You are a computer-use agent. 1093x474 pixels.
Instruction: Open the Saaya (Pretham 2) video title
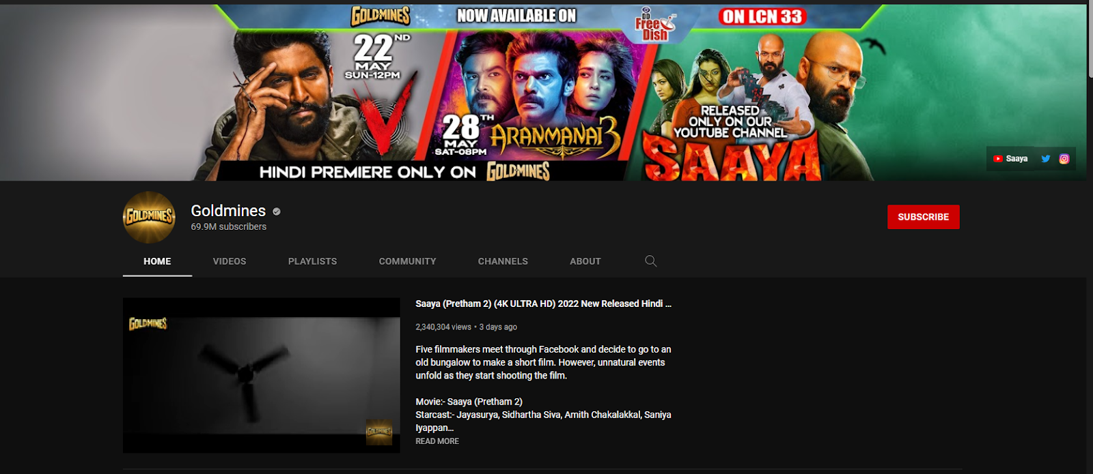tap(543, 303)
